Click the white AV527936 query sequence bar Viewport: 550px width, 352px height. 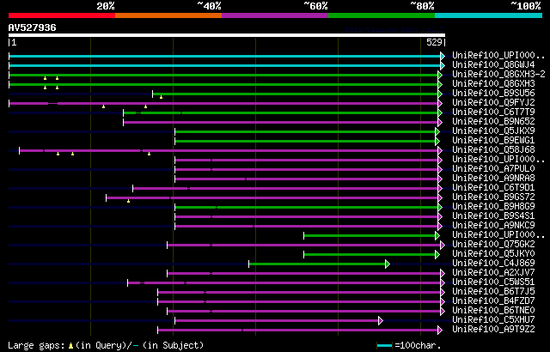pos(227,35)
